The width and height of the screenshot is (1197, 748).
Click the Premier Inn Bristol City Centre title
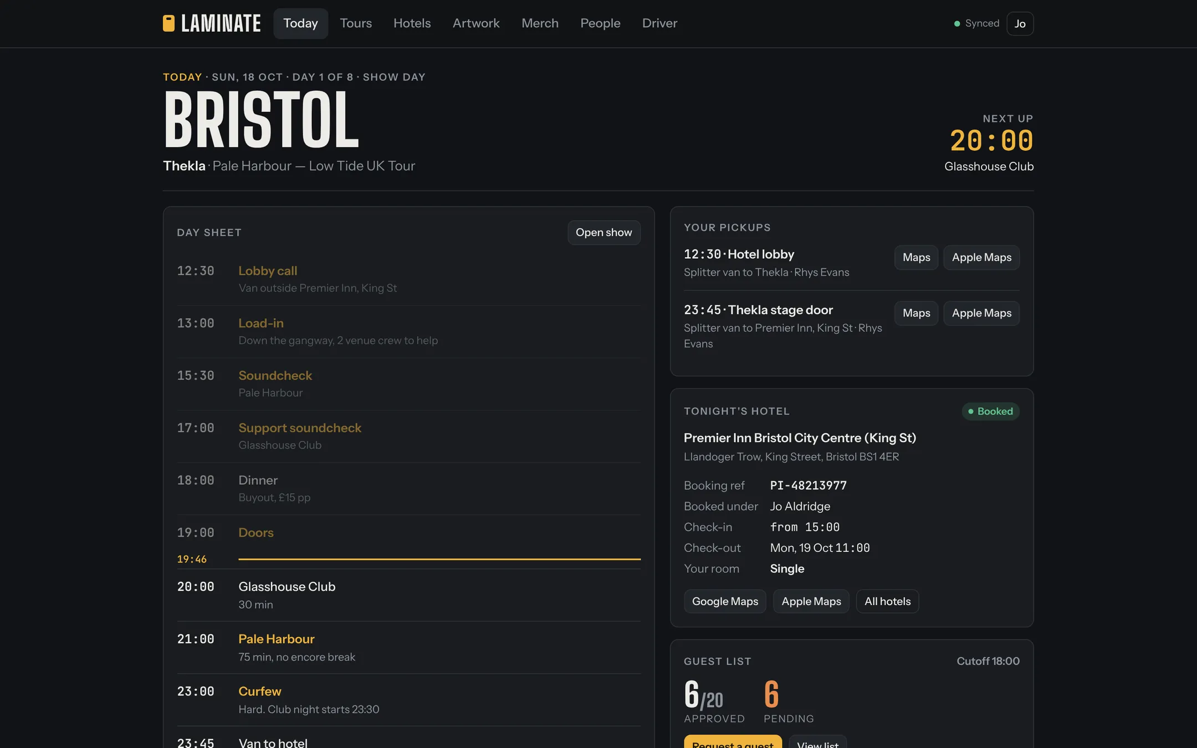[800, 438]
